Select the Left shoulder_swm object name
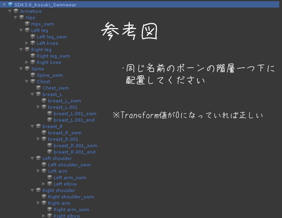The height and width of the screenshot is (218, 282). pyautogui.click(x=69, y=165)
